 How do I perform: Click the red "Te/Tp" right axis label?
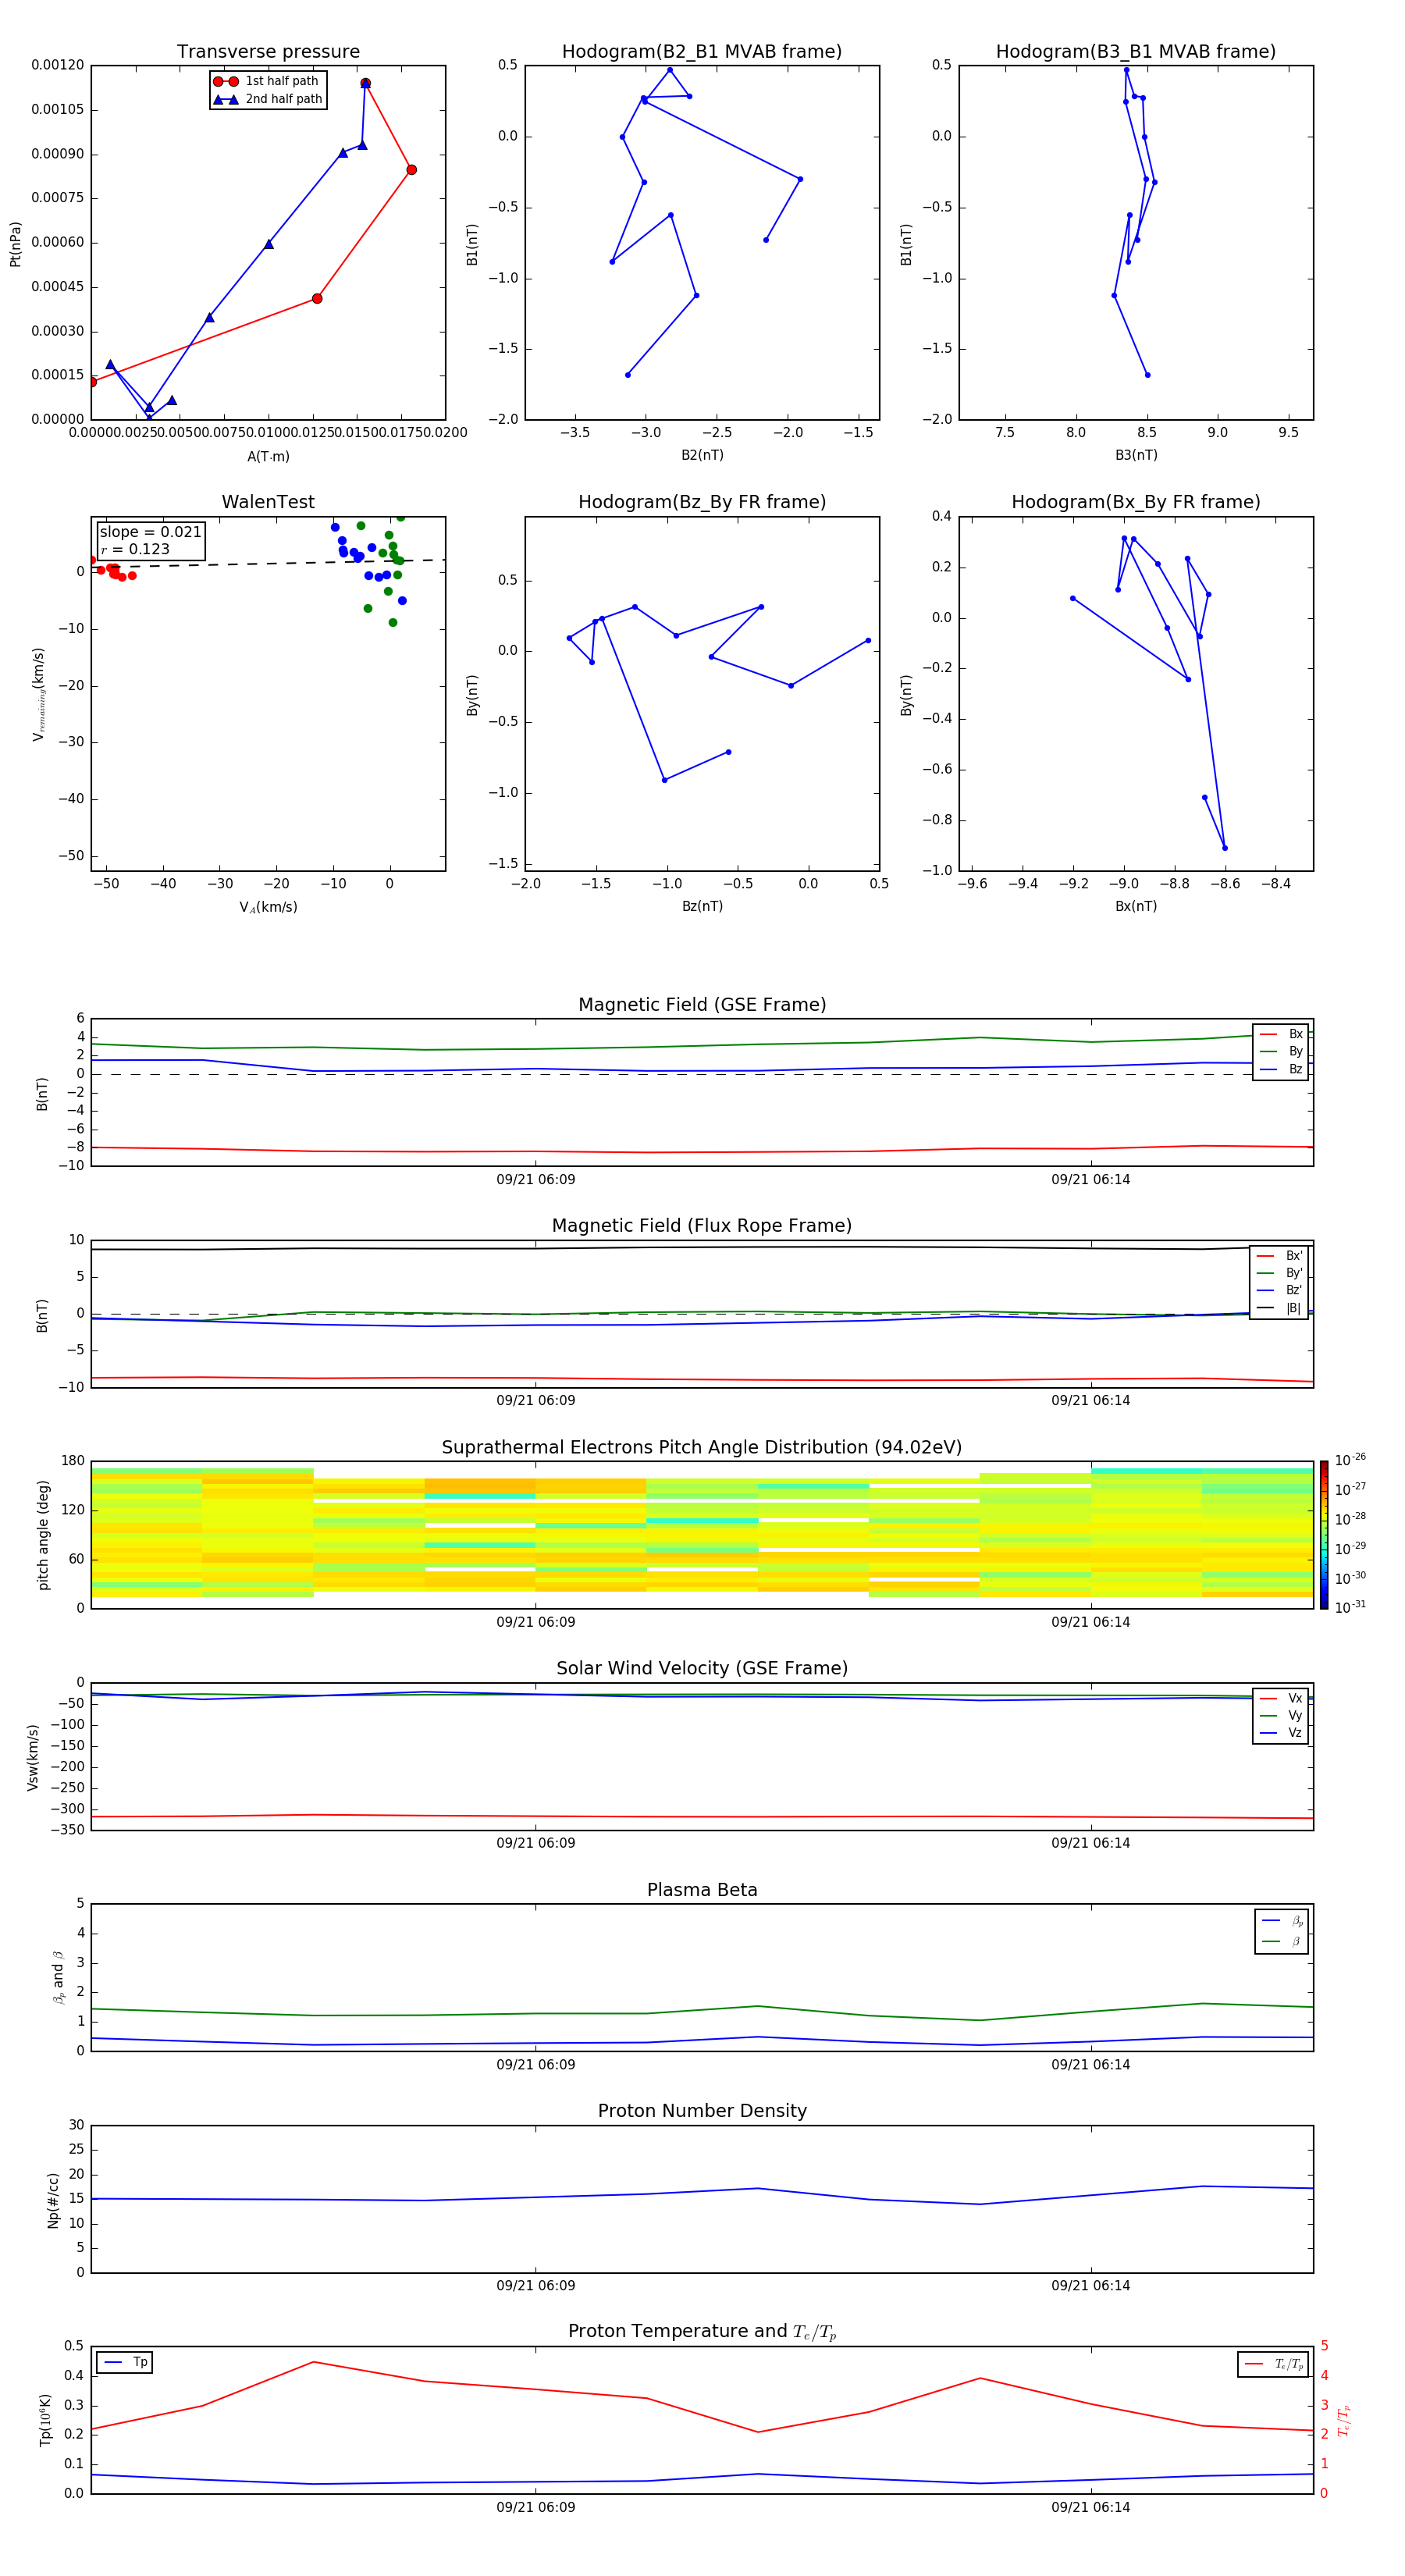(x=1344, y=2420)
